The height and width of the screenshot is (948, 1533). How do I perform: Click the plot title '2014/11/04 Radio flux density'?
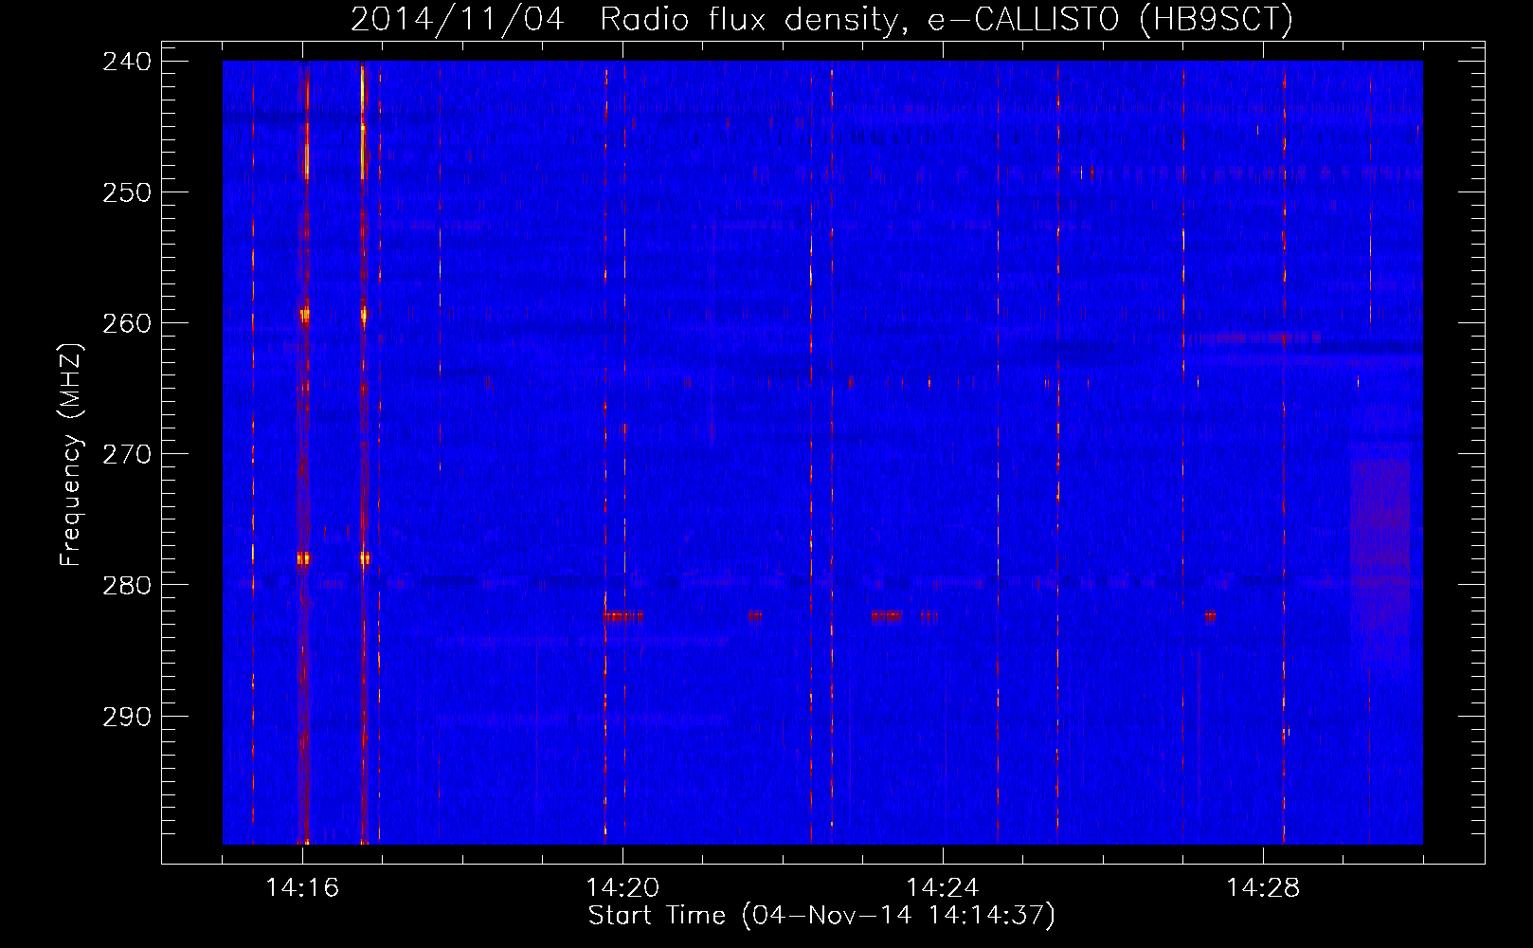[x=821, y=19]
